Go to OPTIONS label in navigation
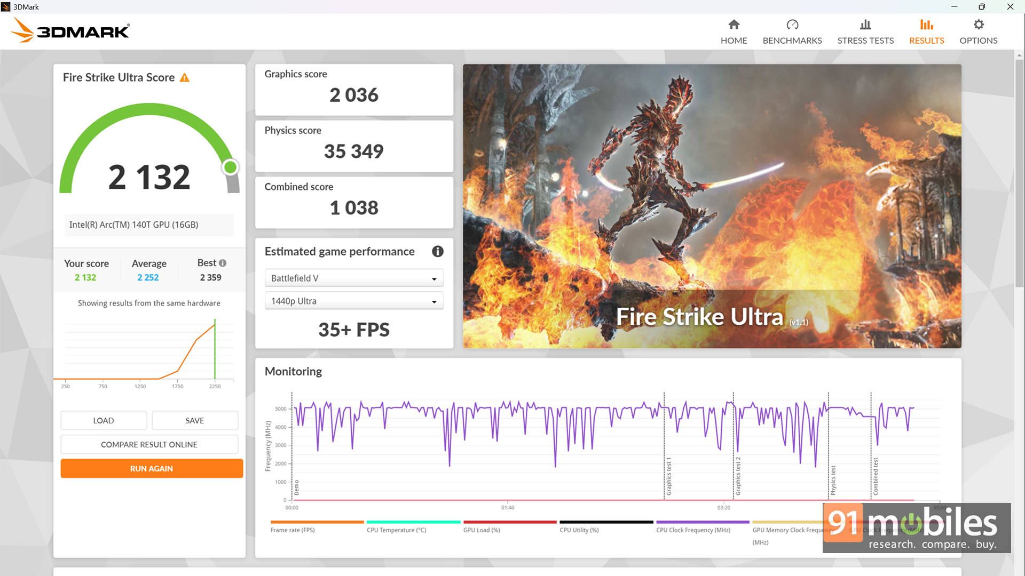The width and height of the screenshot is (1025, 576). (979, 41)
